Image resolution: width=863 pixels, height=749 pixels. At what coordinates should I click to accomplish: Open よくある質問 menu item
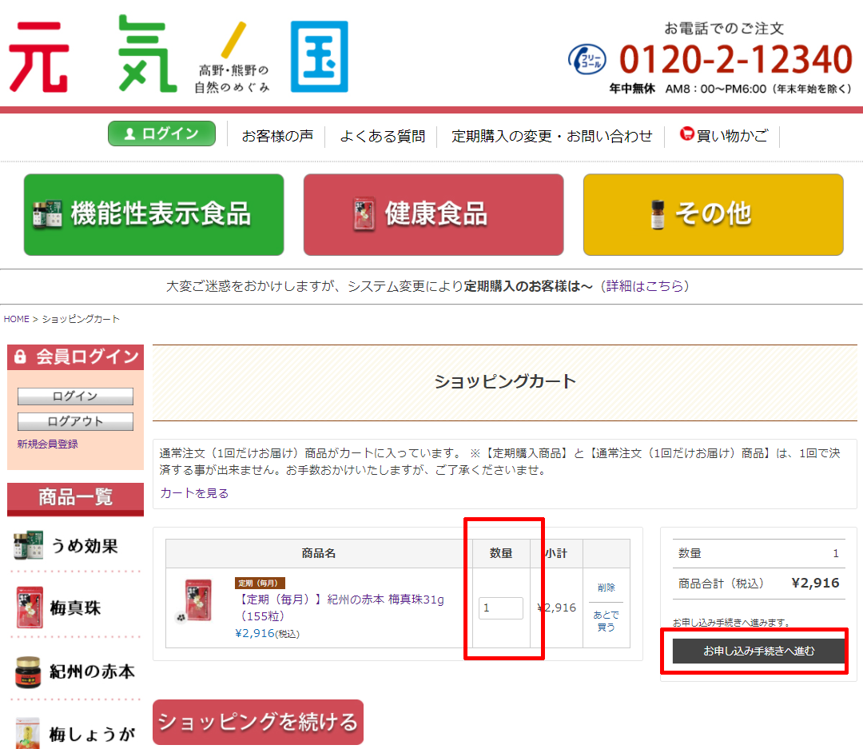point(382,137)
